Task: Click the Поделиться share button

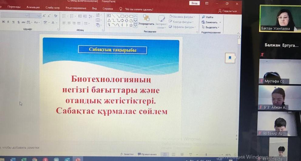Action: point(227,11)
